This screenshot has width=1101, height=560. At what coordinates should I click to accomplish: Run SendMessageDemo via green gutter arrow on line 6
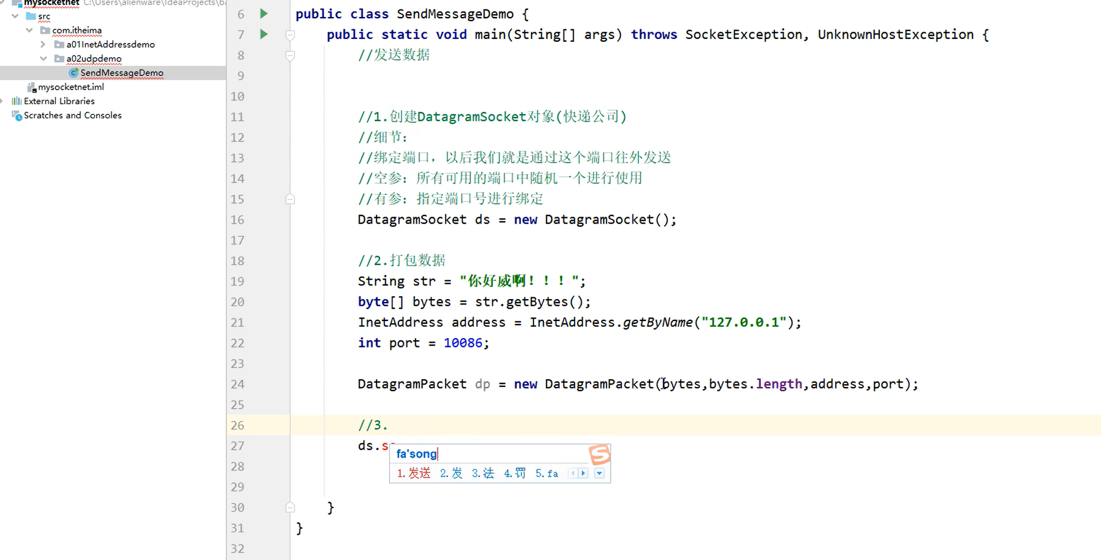pyautogui.click(x=263, y=14)
